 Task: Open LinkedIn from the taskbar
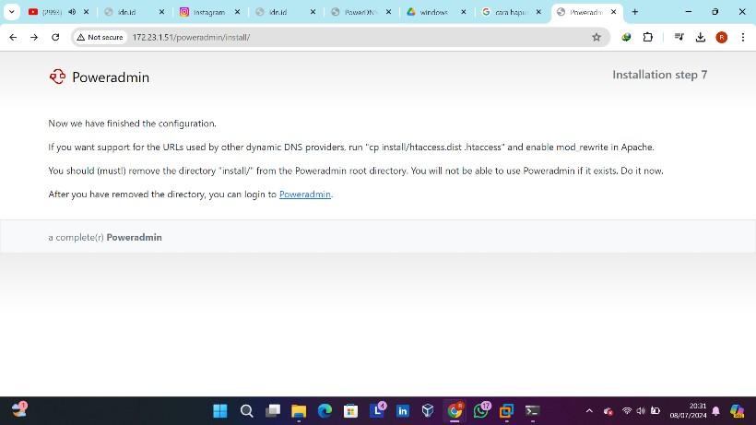pos(403,411)
